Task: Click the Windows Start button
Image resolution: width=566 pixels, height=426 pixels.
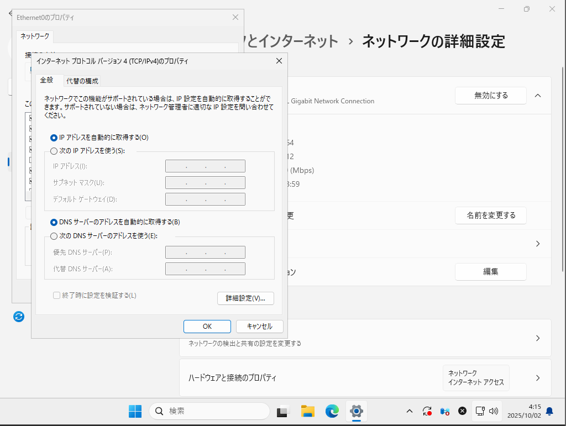Action: pyautogui.click(x=135, y=411)
